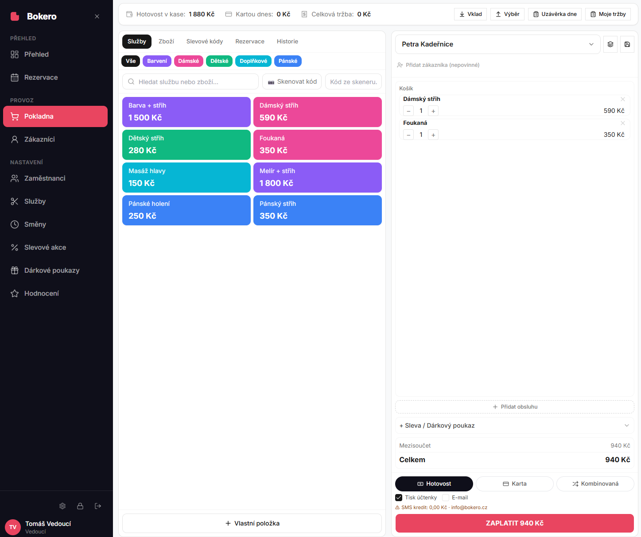Open Přehled in the sidebar

pyautogui.click(x=55, y=54)
